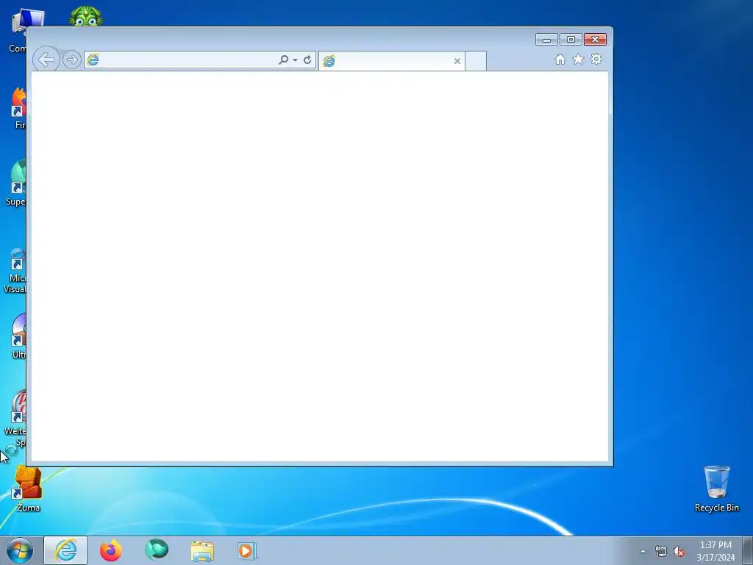Open the clock showing 1:37 PM
The height and width of the screenshot is (565, 753).
click(715, 551)
